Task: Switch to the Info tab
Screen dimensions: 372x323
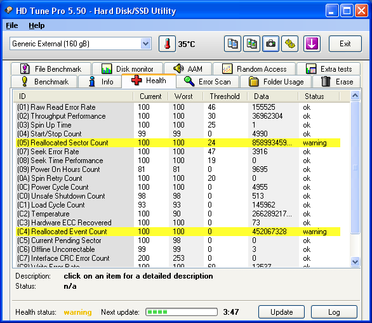Action: click(x=100, y=82)
